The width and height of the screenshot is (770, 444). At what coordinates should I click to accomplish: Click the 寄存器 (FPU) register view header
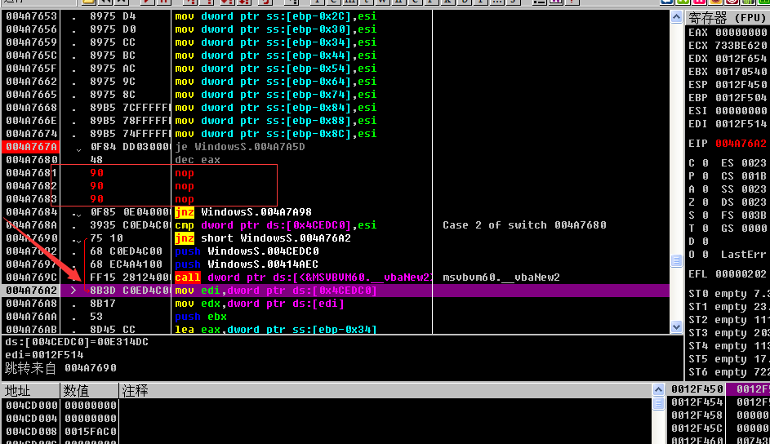click(727, 18)
